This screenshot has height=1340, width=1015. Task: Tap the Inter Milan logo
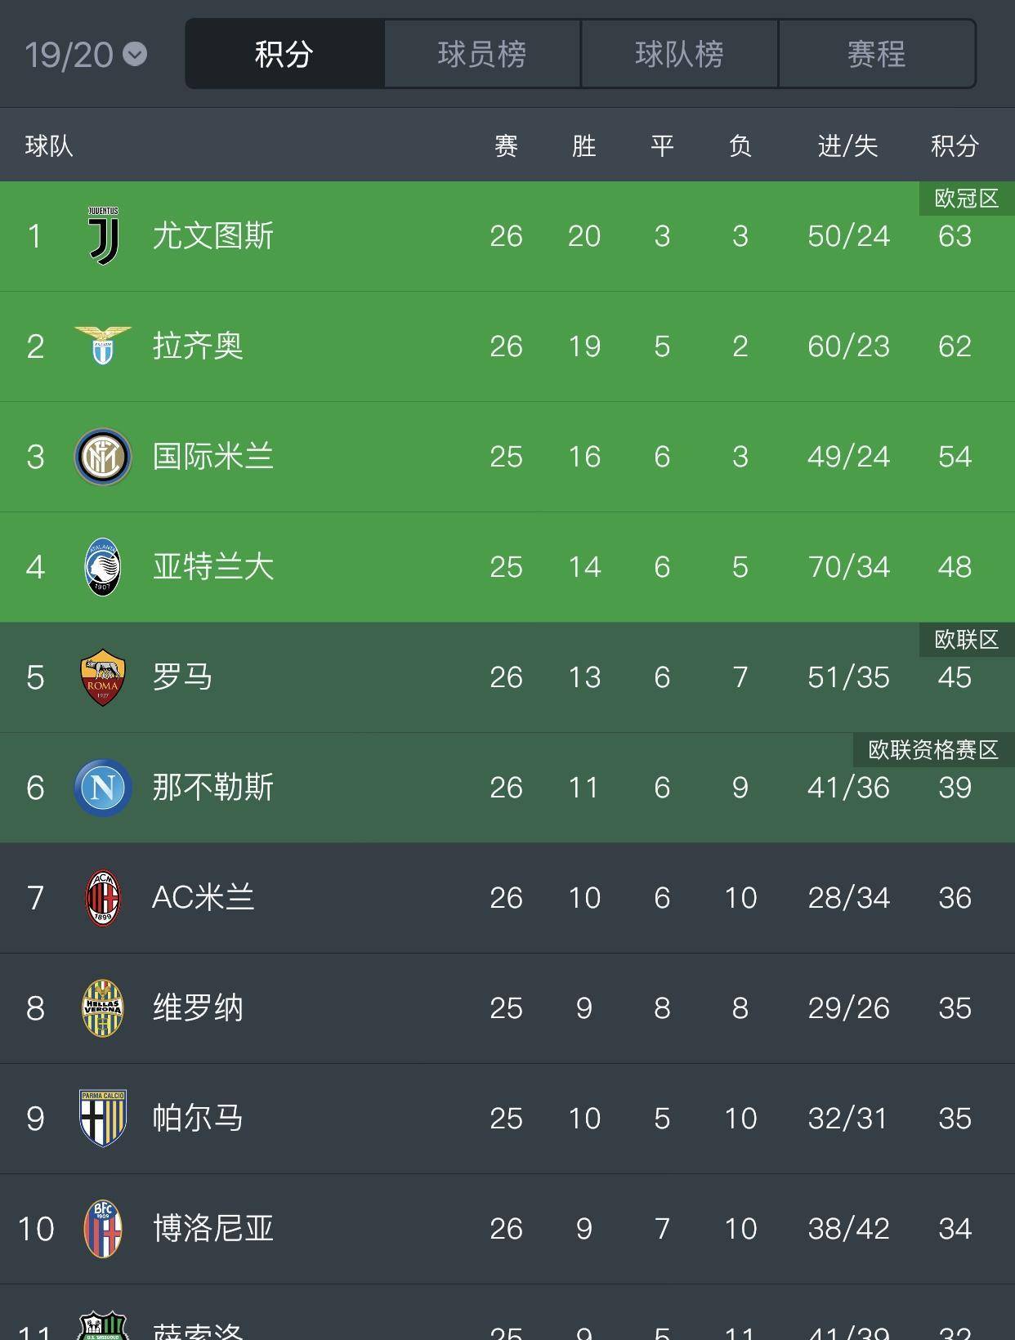[x=103, y=457]
